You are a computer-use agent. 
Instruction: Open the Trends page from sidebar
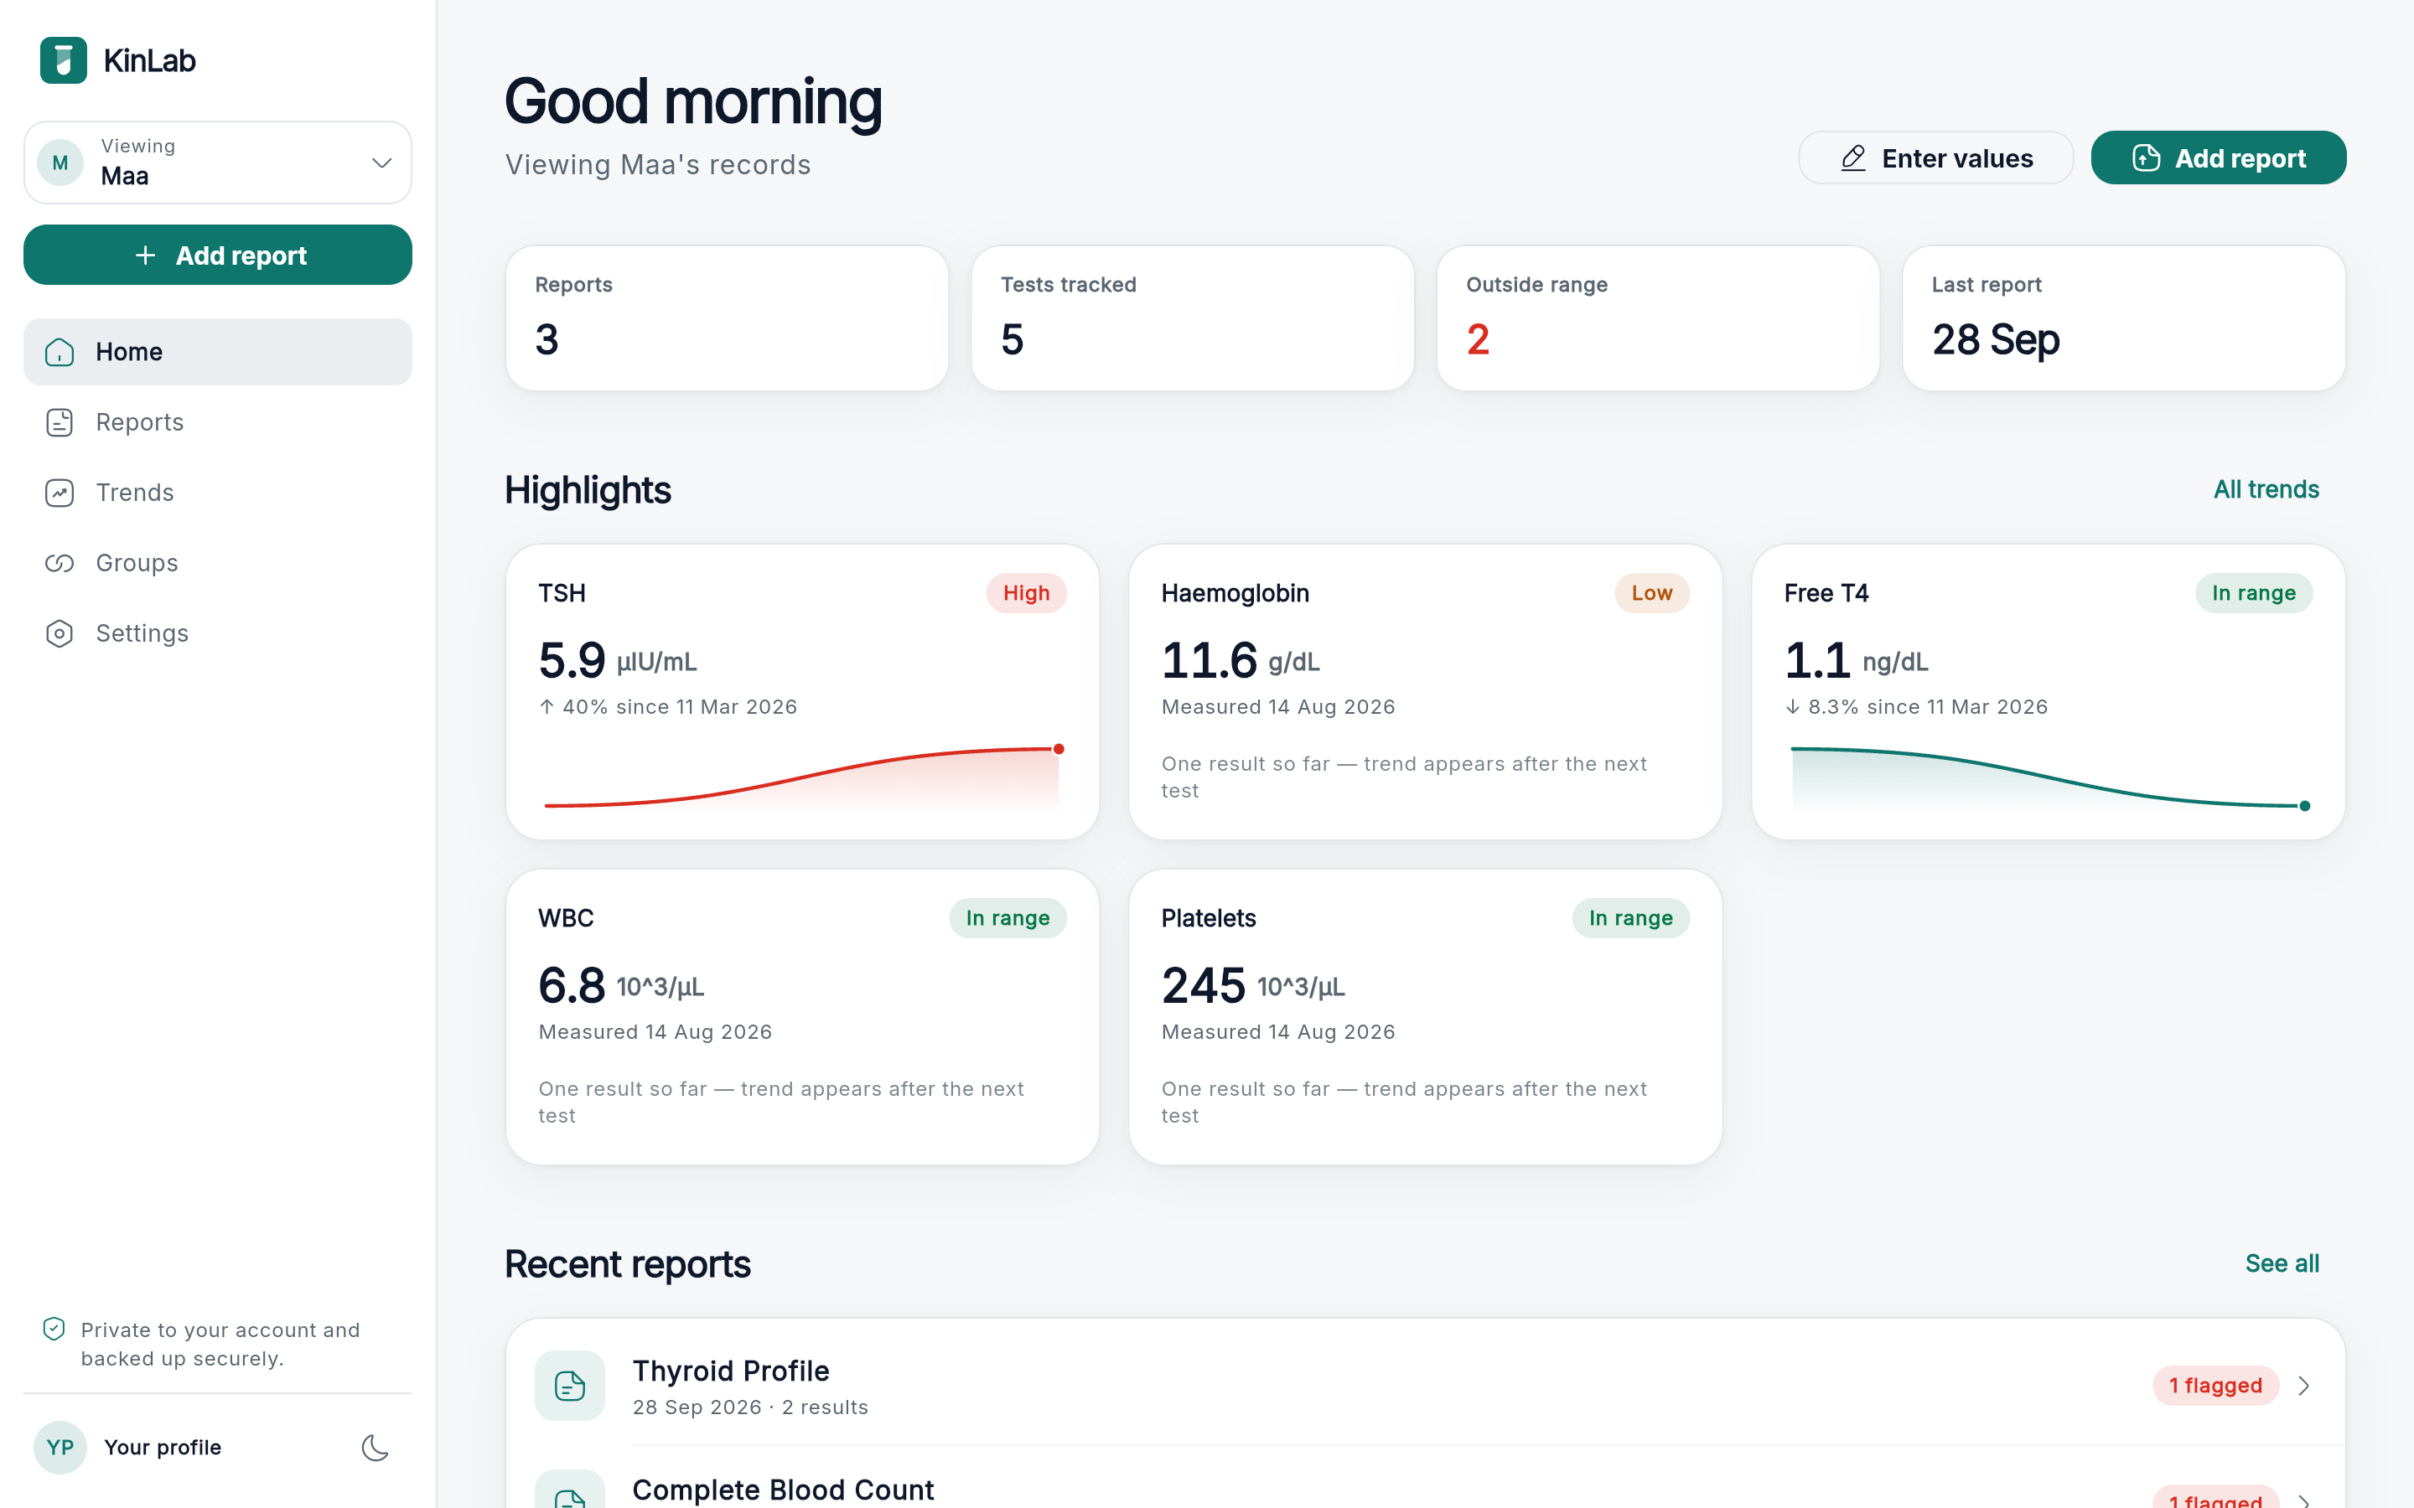tap(217, 493)
